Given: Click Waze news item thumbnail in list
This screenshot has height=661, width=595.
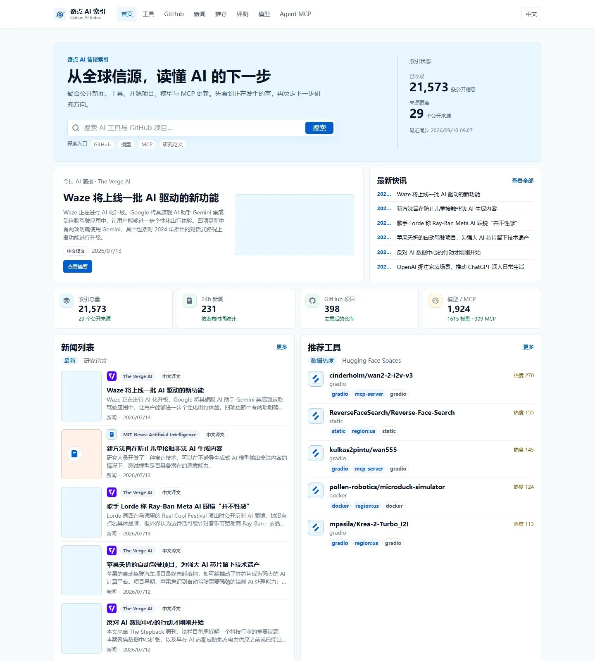Looking at the screenshot, I should [x=81, y=396].
